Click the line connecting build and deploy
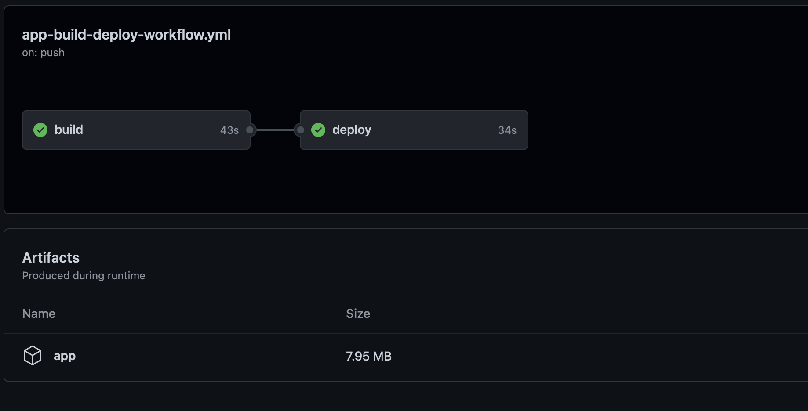Image resolution: width=808 pixels, height=411 pixels. coord(275,130)
